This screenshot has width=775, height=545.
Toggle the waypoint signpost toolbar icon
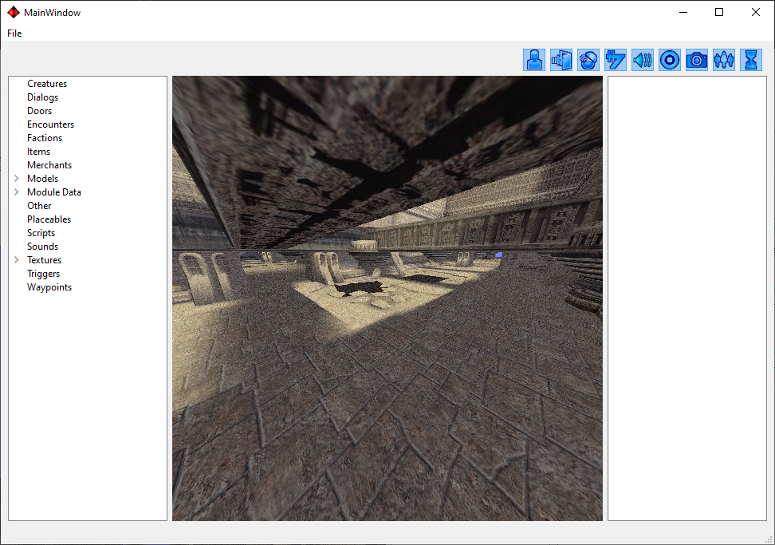tap(616, 60)
